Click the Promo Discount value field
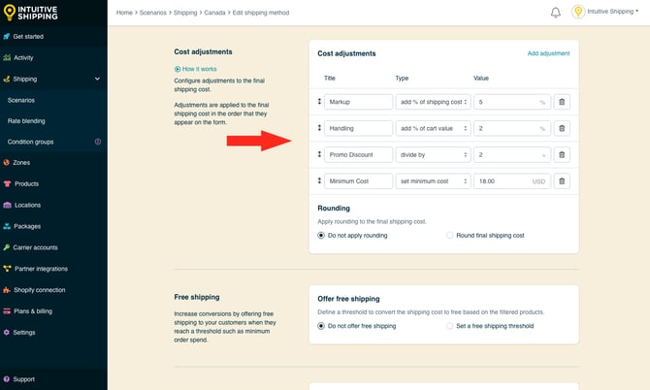 coord(512,155)
